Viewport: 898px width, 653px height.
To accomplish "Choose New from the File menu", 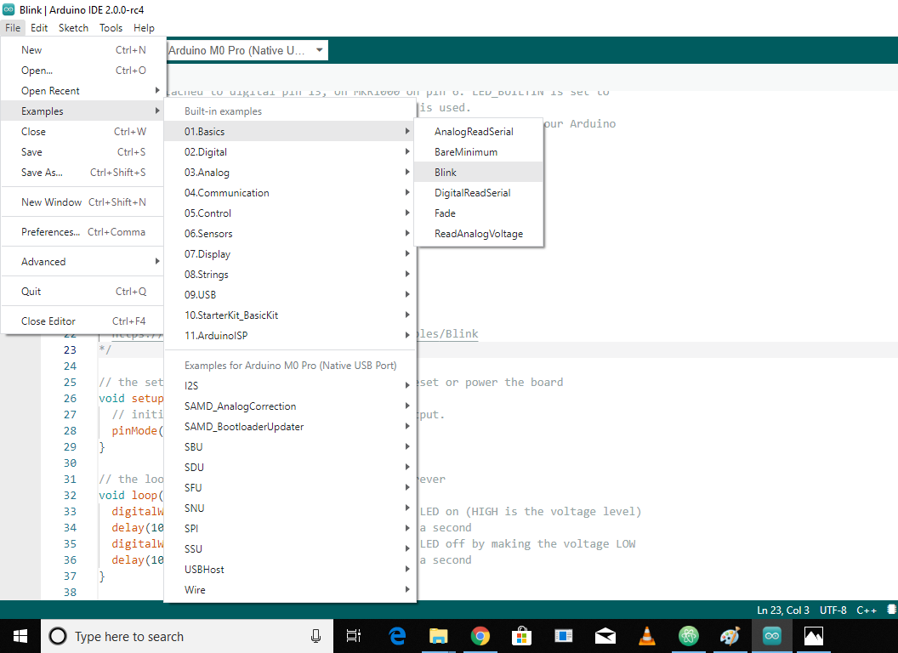I will tap(83, 50).
